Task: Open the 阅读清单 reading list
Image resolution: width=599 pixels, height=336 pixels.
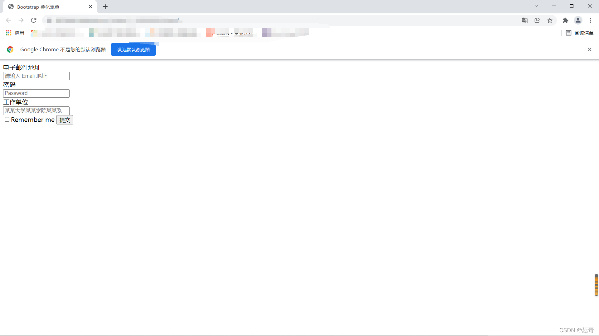Action: 580,33
